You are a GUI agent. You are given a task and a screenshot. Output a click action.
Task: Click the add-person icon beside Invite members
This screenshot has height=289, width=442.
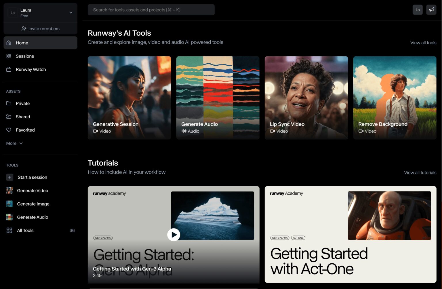pos(24,28)
